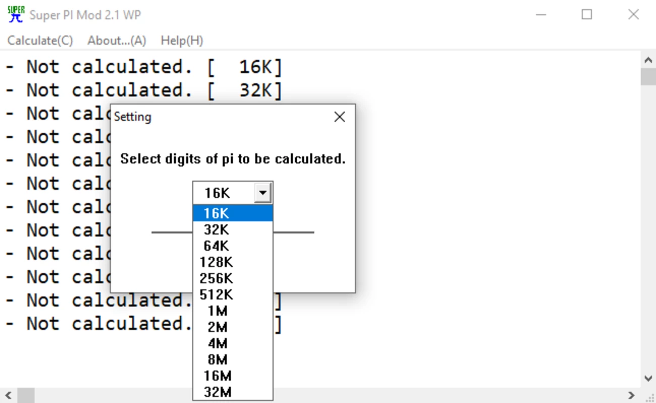Click 'Select digits of pi to be calculated.' label
Viewport: 656px width, 403px height.
[233, 159]
